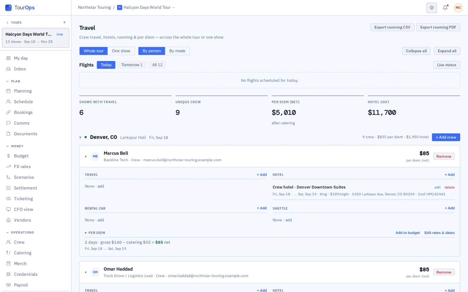This screenshot has width=468, height=292.
Task: Collapse the PLAN sidebar section
Action: pyautogui.click(x=13, y=81)
